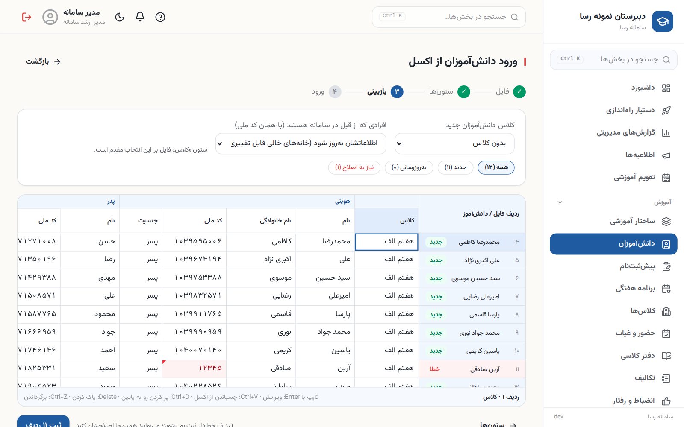This screenshot has width=684, height=427.
Task: Click the school logo graduation-cap icon
Action: tap(662, 21)
